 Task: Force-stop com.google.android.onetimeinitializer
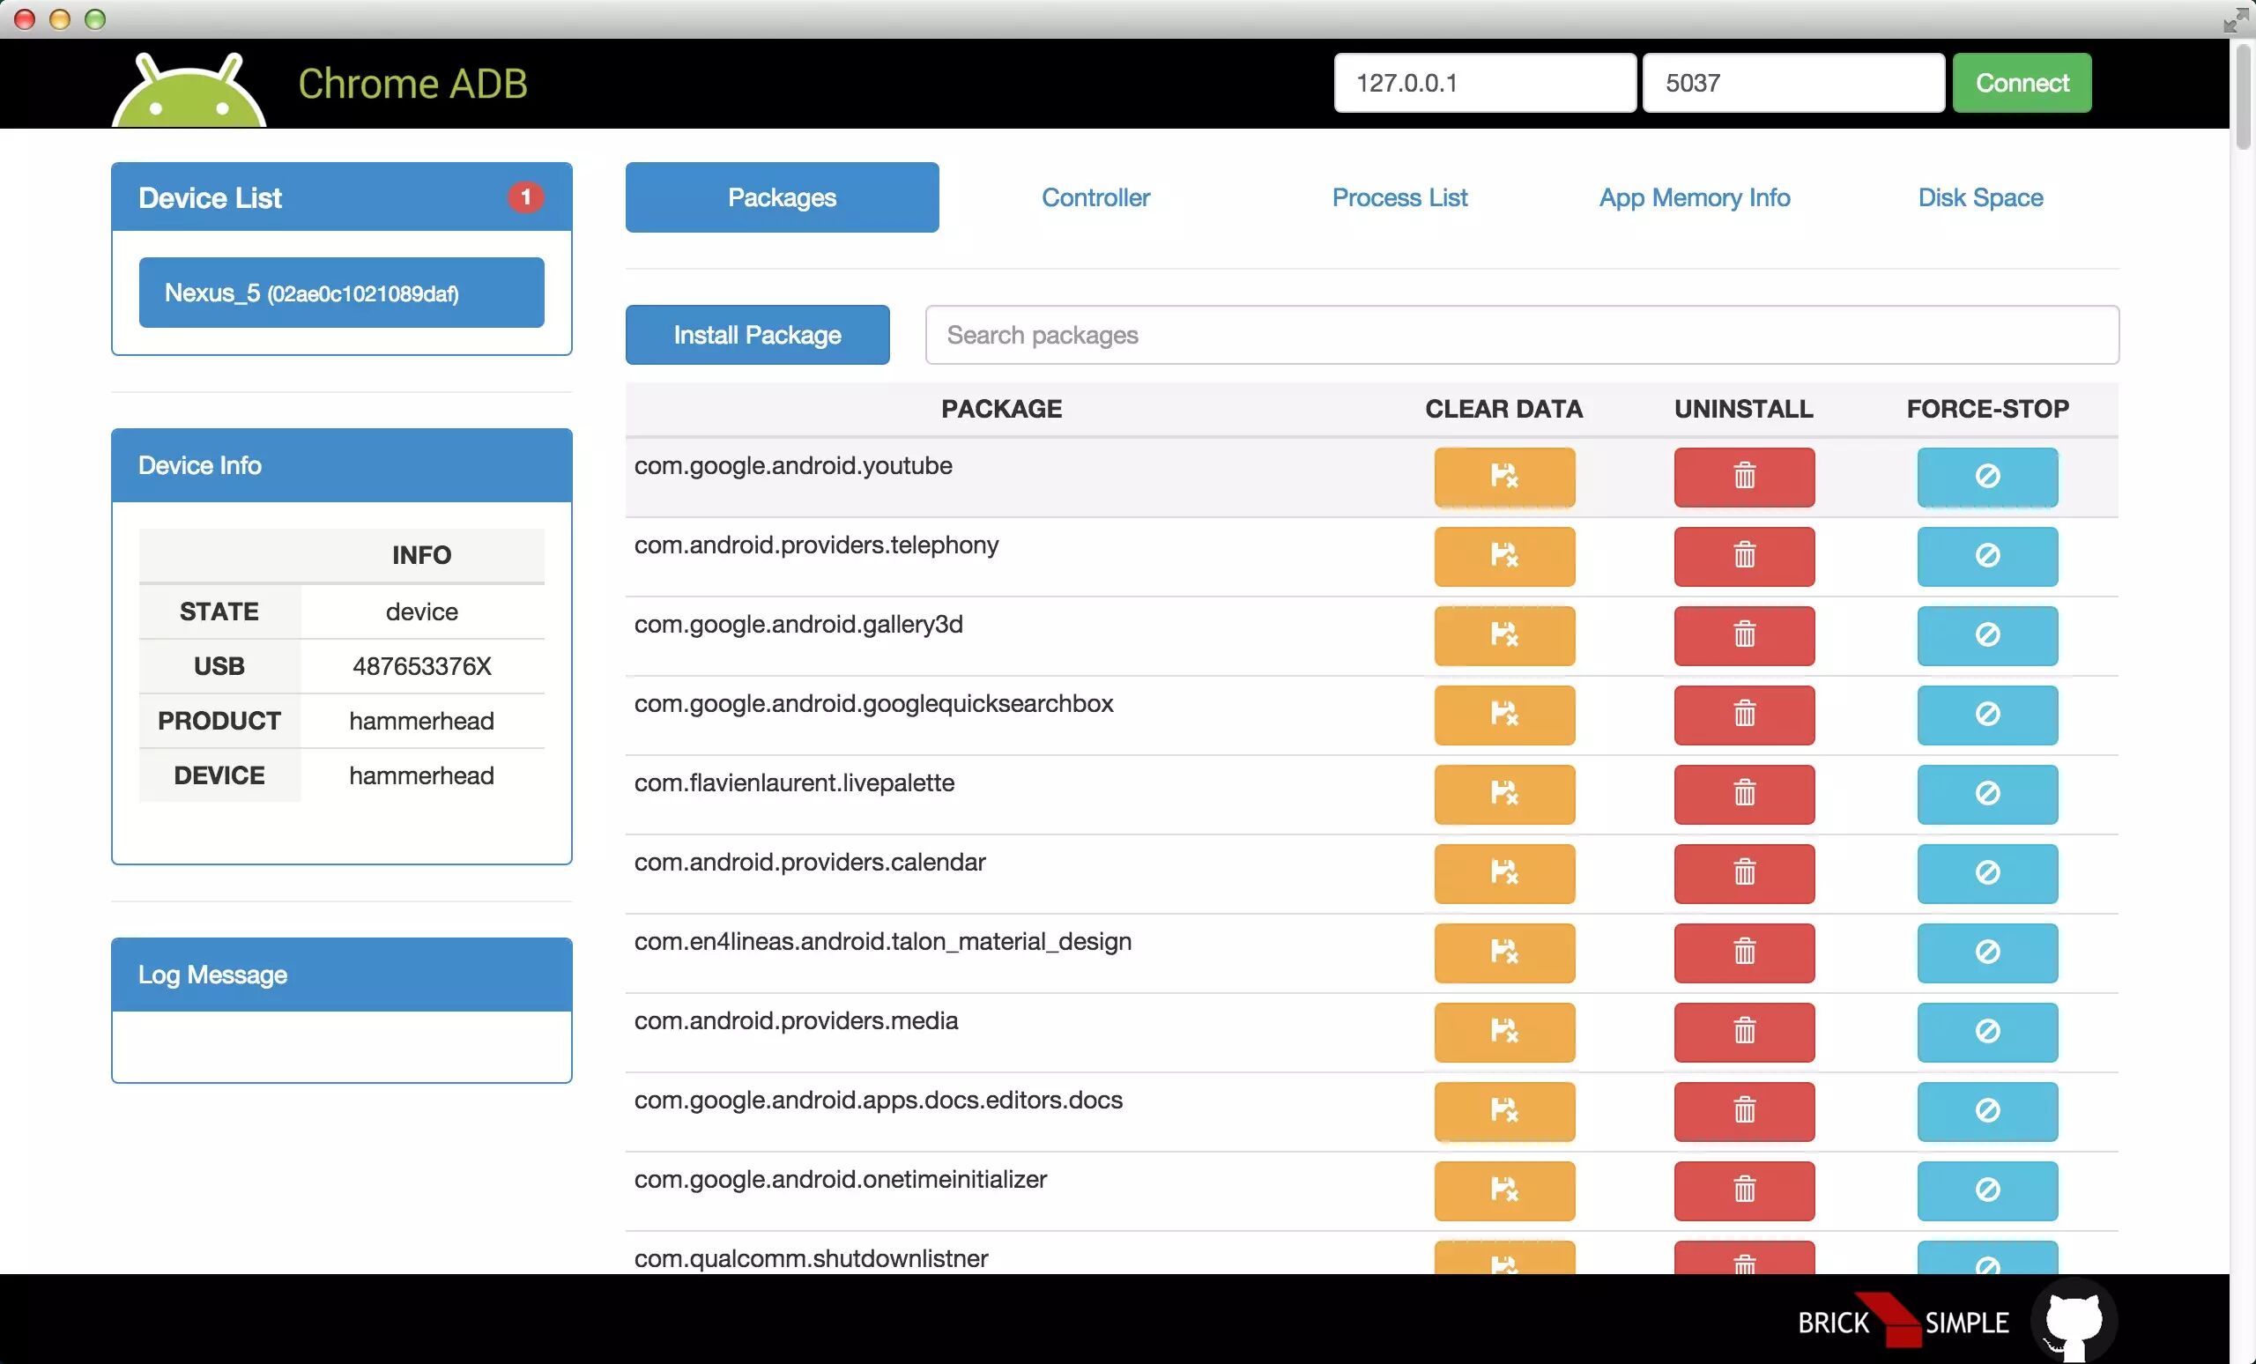pos(1987,1190)
